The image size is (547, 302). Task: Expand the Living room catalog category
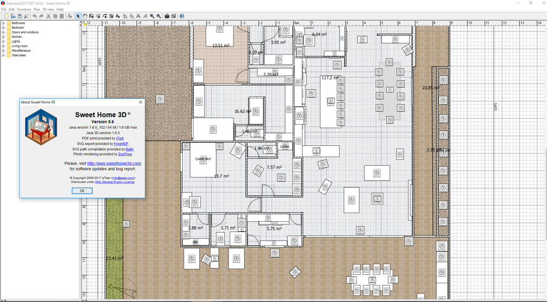[x=3, y=46]
